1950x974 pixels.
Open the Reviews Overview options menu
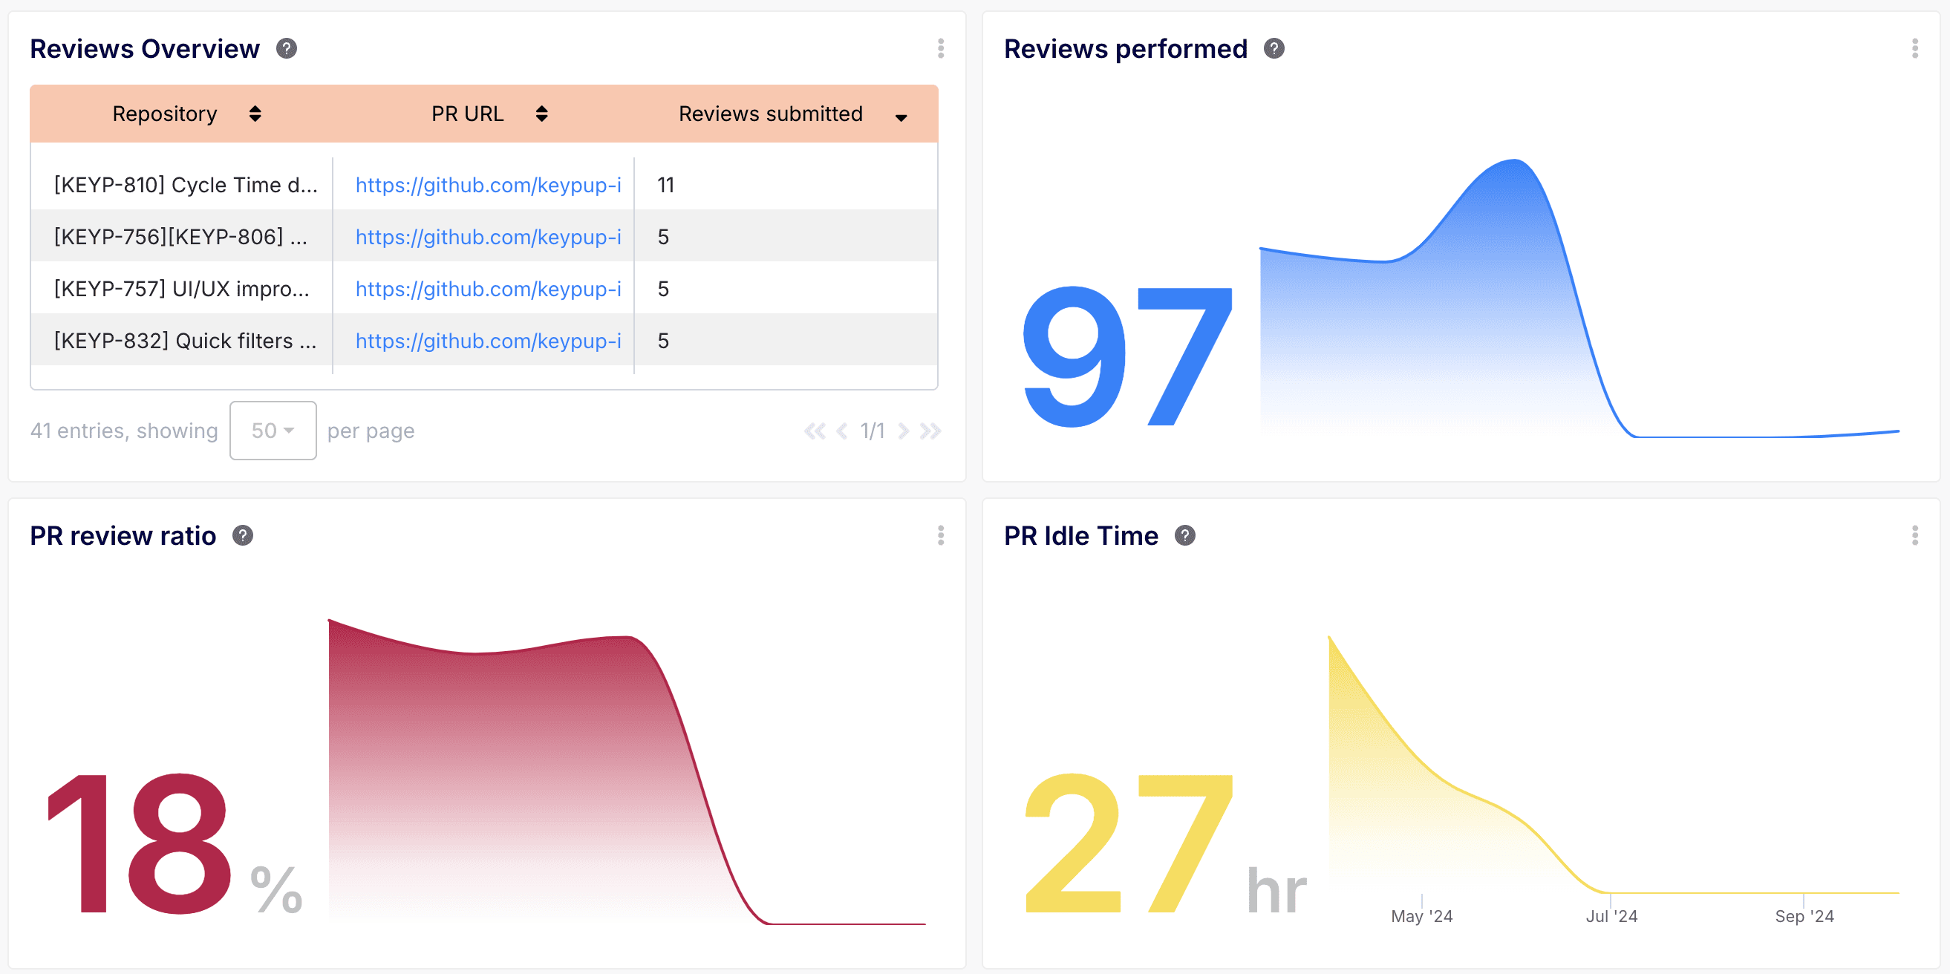pos(941,48)
